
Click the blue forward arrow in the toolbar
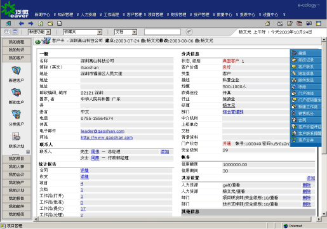30,23
